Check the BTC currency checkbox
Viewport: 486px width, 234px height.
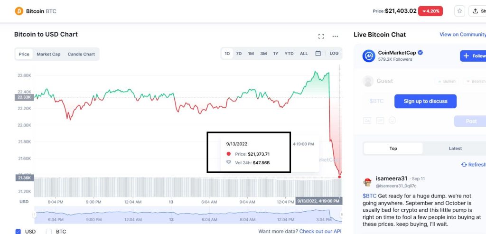pyautogui.click(x=49, y=231)
